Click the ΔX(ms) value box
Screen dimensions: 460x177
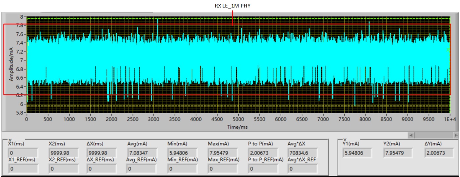(x=102, y=153)
